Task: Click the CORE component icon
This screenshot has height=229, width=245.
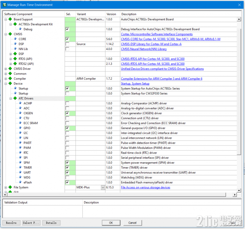Action: click(x=15, y=39)
